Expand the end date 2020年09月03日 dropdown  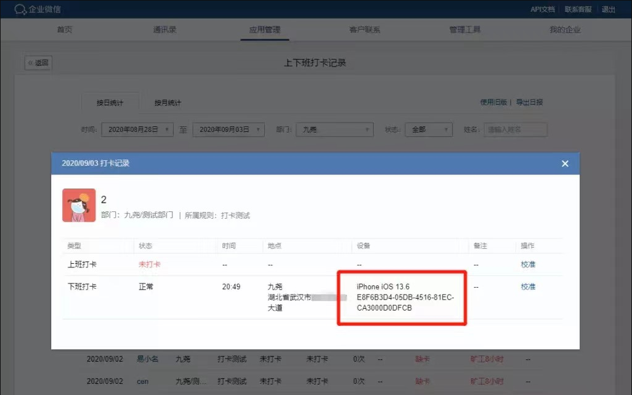[229, 130]
